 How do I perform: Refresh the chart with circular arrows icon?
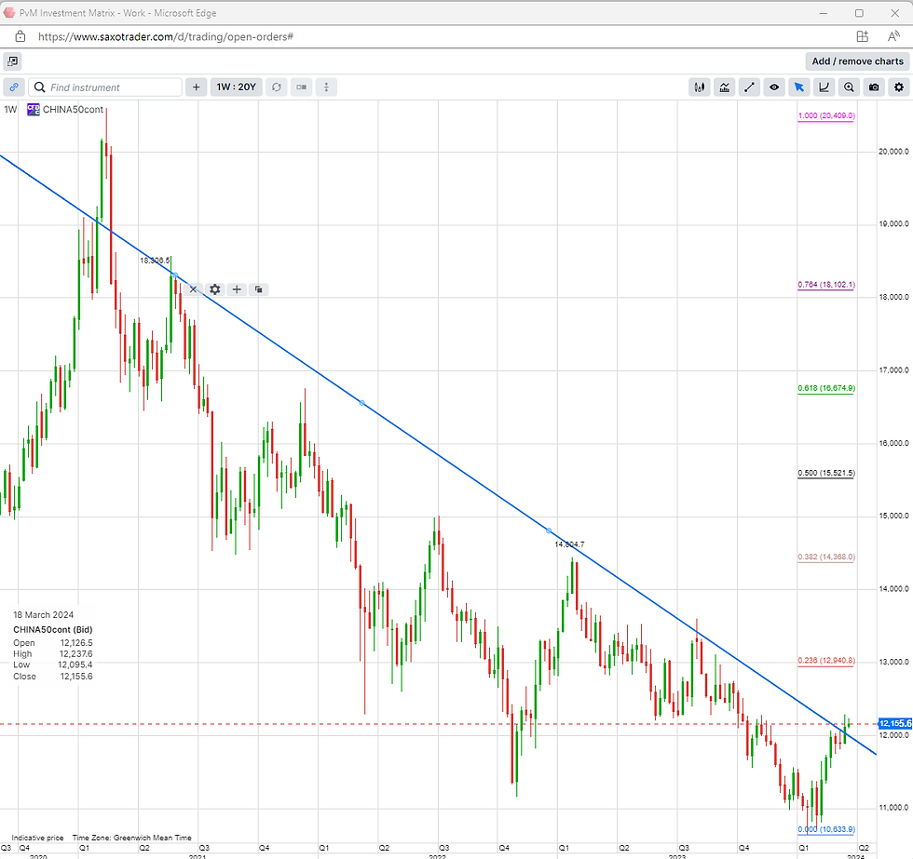[277, 87]
